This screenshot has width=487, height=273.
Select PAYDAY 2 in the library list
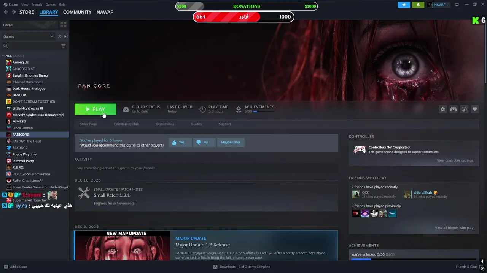(20, 148)
